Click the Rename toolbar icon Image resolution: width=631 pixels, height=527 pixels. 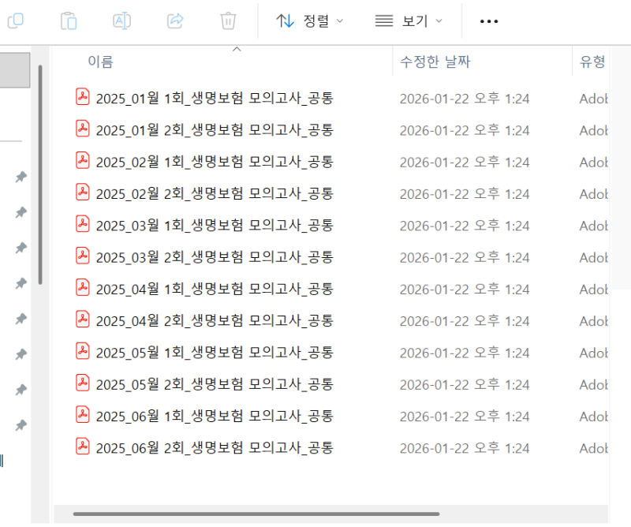coord(121,21)
